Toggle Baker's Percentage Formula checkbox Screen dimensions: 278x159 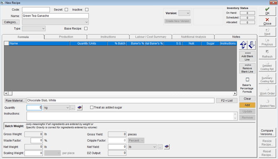pyautogui.click(x=247, y=79)
